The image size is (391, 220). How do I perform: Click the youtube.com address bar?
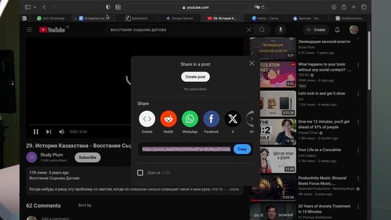(x=195, y=7)
